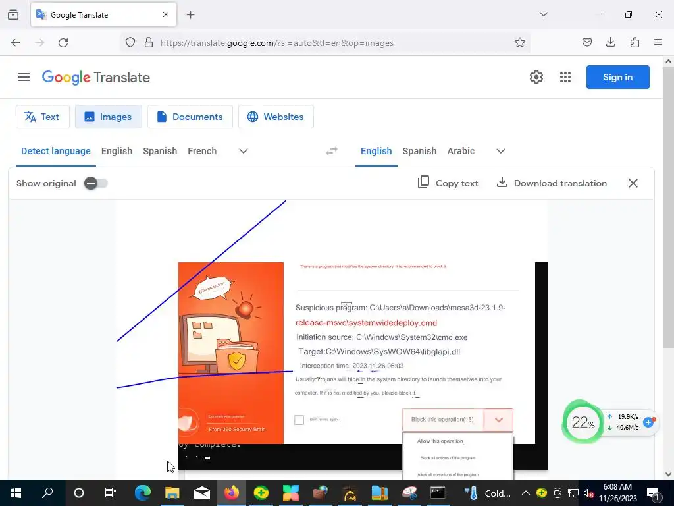Close the Google Translate tab
This screenshot has width=674, height=506.
[x=166, y=14]
